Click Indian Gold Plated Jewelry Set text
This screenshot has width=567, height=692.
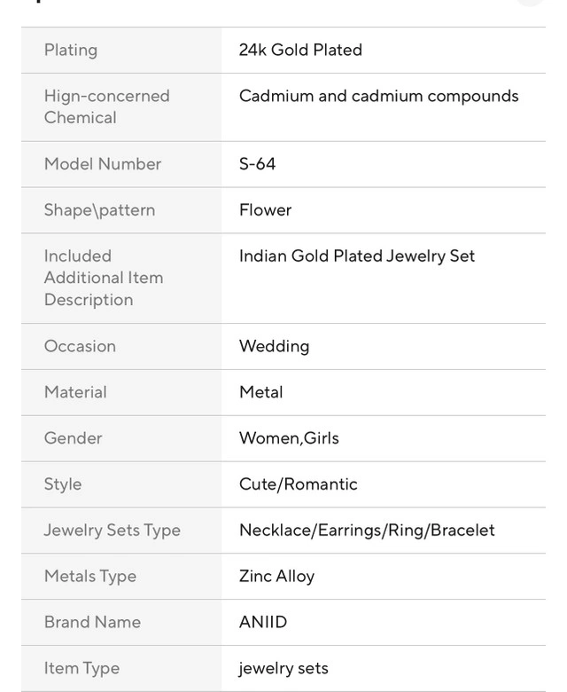357,256
